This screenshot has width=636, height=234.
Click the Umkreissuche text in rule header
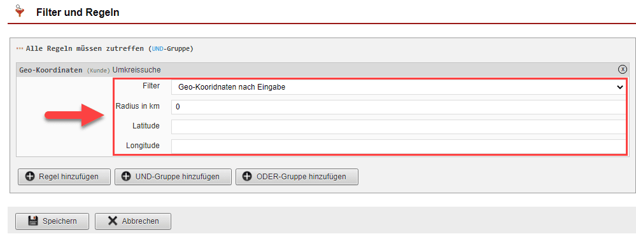click(x=137, y=70)
